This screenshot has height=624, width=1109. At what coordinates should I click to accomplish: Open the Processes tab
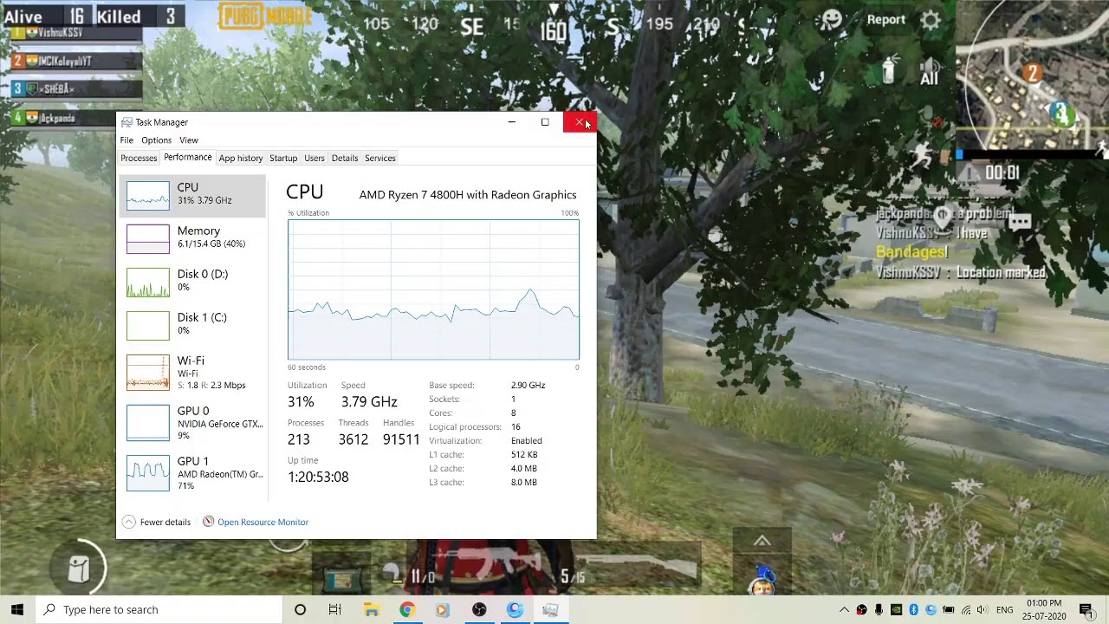(139, 158)
